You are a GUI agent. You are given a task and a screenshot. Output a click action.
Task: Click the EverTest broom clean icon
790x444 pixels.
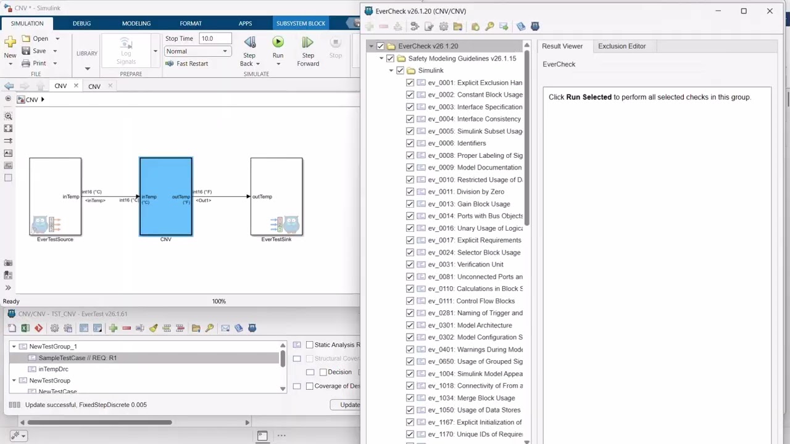(x=153, y=328)
